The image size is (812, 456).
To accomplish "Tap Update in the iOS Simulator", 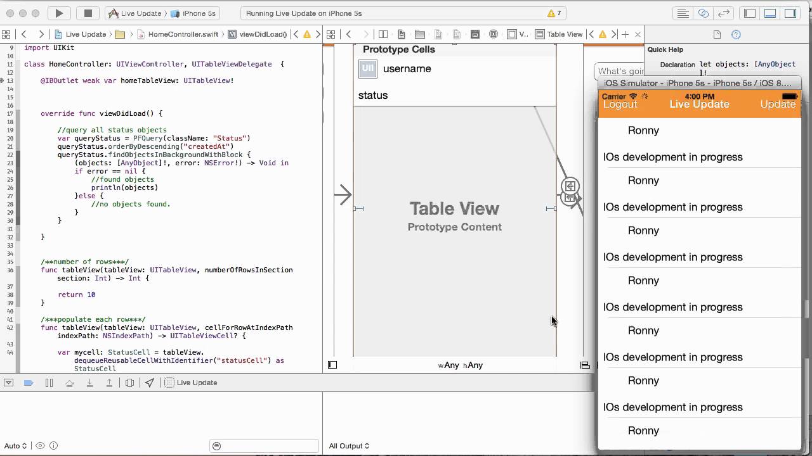I will click(x=778, y=104).
